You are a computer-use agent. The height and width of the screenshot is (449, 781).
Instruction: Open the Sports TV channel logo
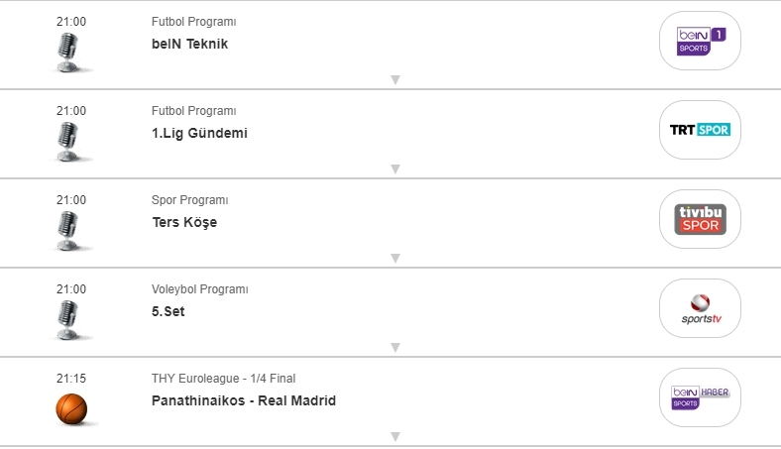tap(701, 308)
